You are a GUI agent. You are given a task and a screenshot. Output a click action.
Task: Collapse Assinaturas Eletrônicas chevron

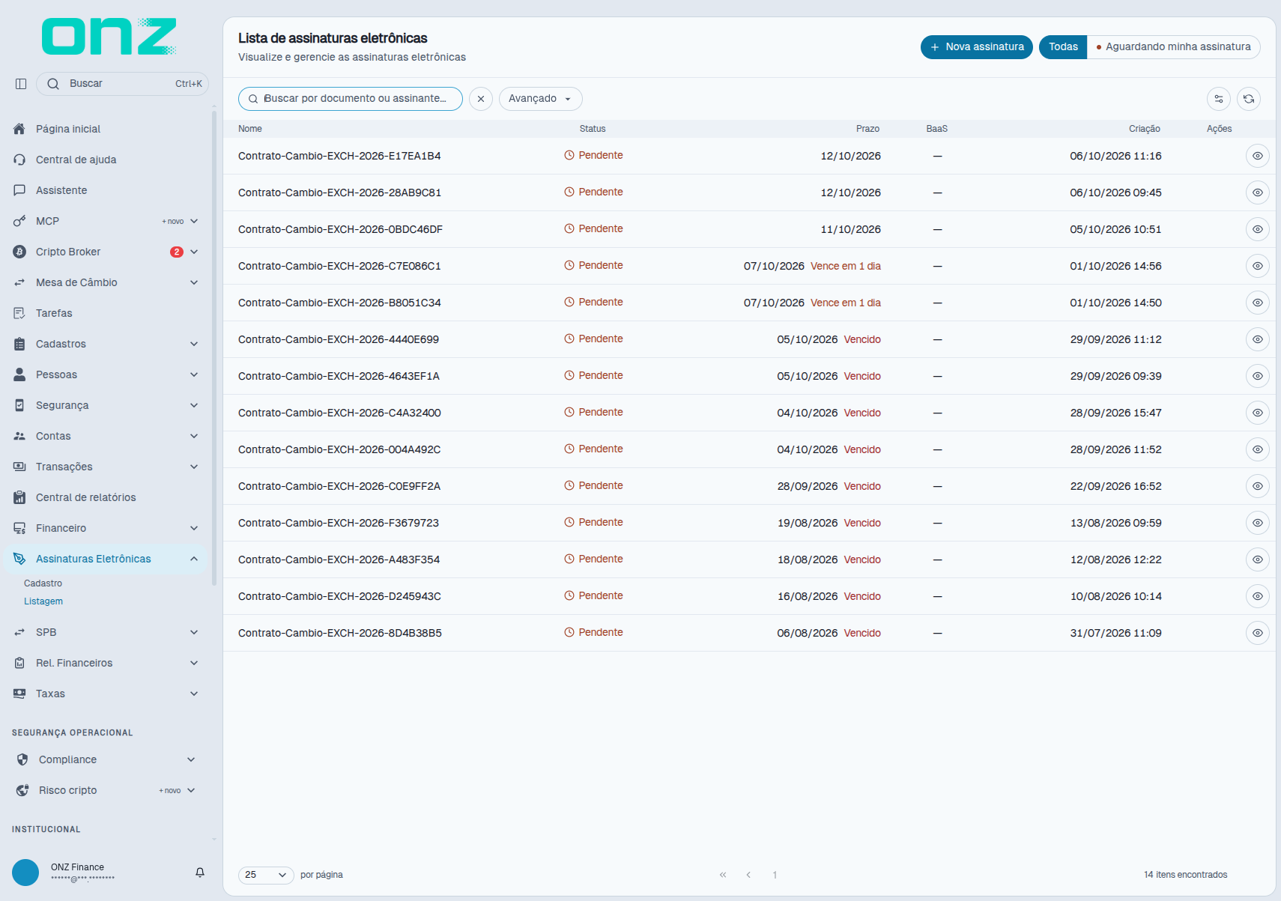194,559
